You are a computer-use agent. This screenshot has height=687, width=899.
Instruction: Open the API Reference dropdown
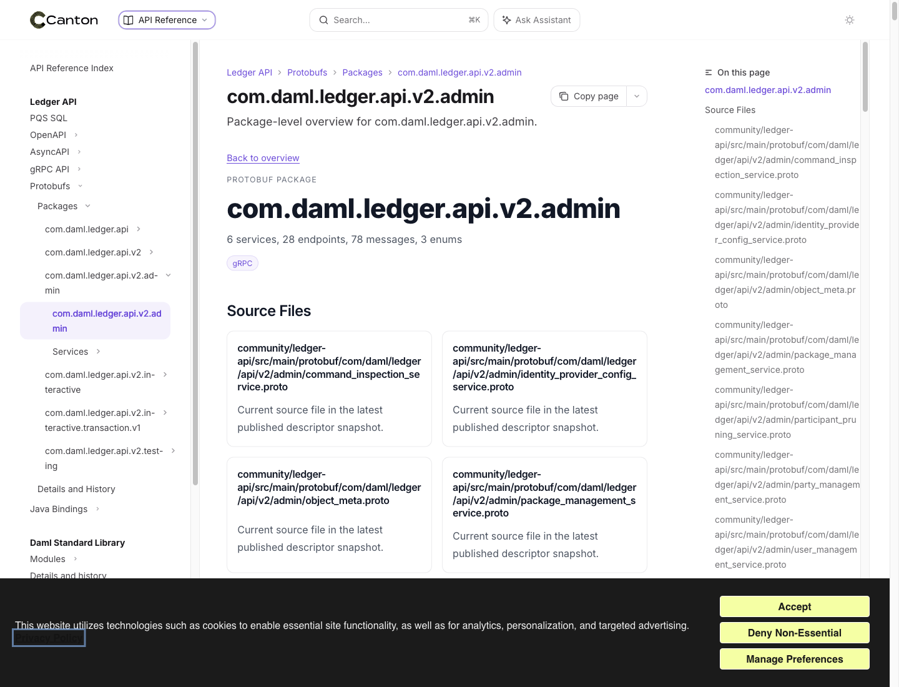coord(167,20)
